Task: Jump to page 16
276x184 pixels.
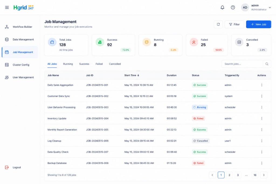Action: [255, 175]
